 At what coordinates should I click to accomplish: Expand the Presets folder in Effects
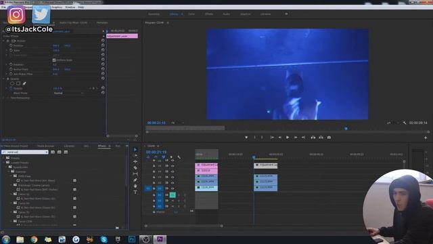4,158
